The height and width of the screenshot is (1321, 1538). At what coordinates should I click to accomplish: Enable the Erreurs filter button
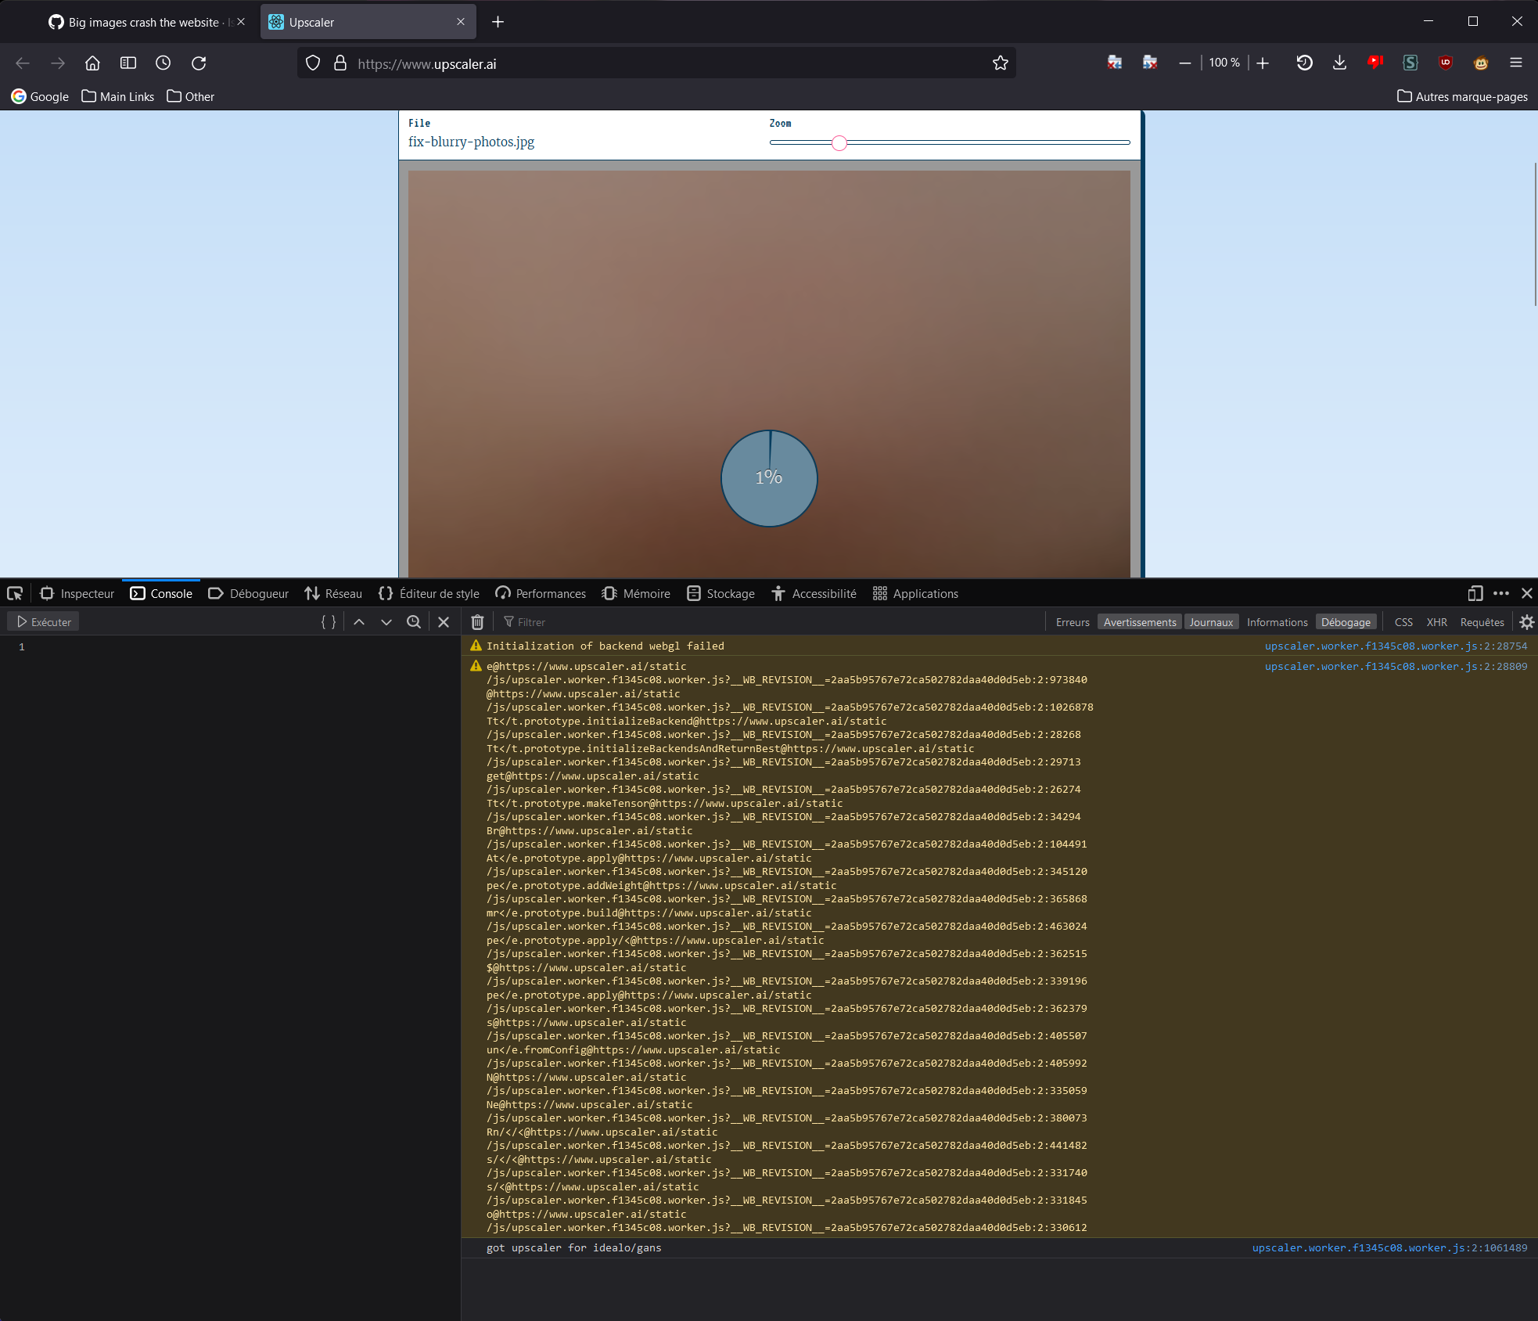point(1072,622)
